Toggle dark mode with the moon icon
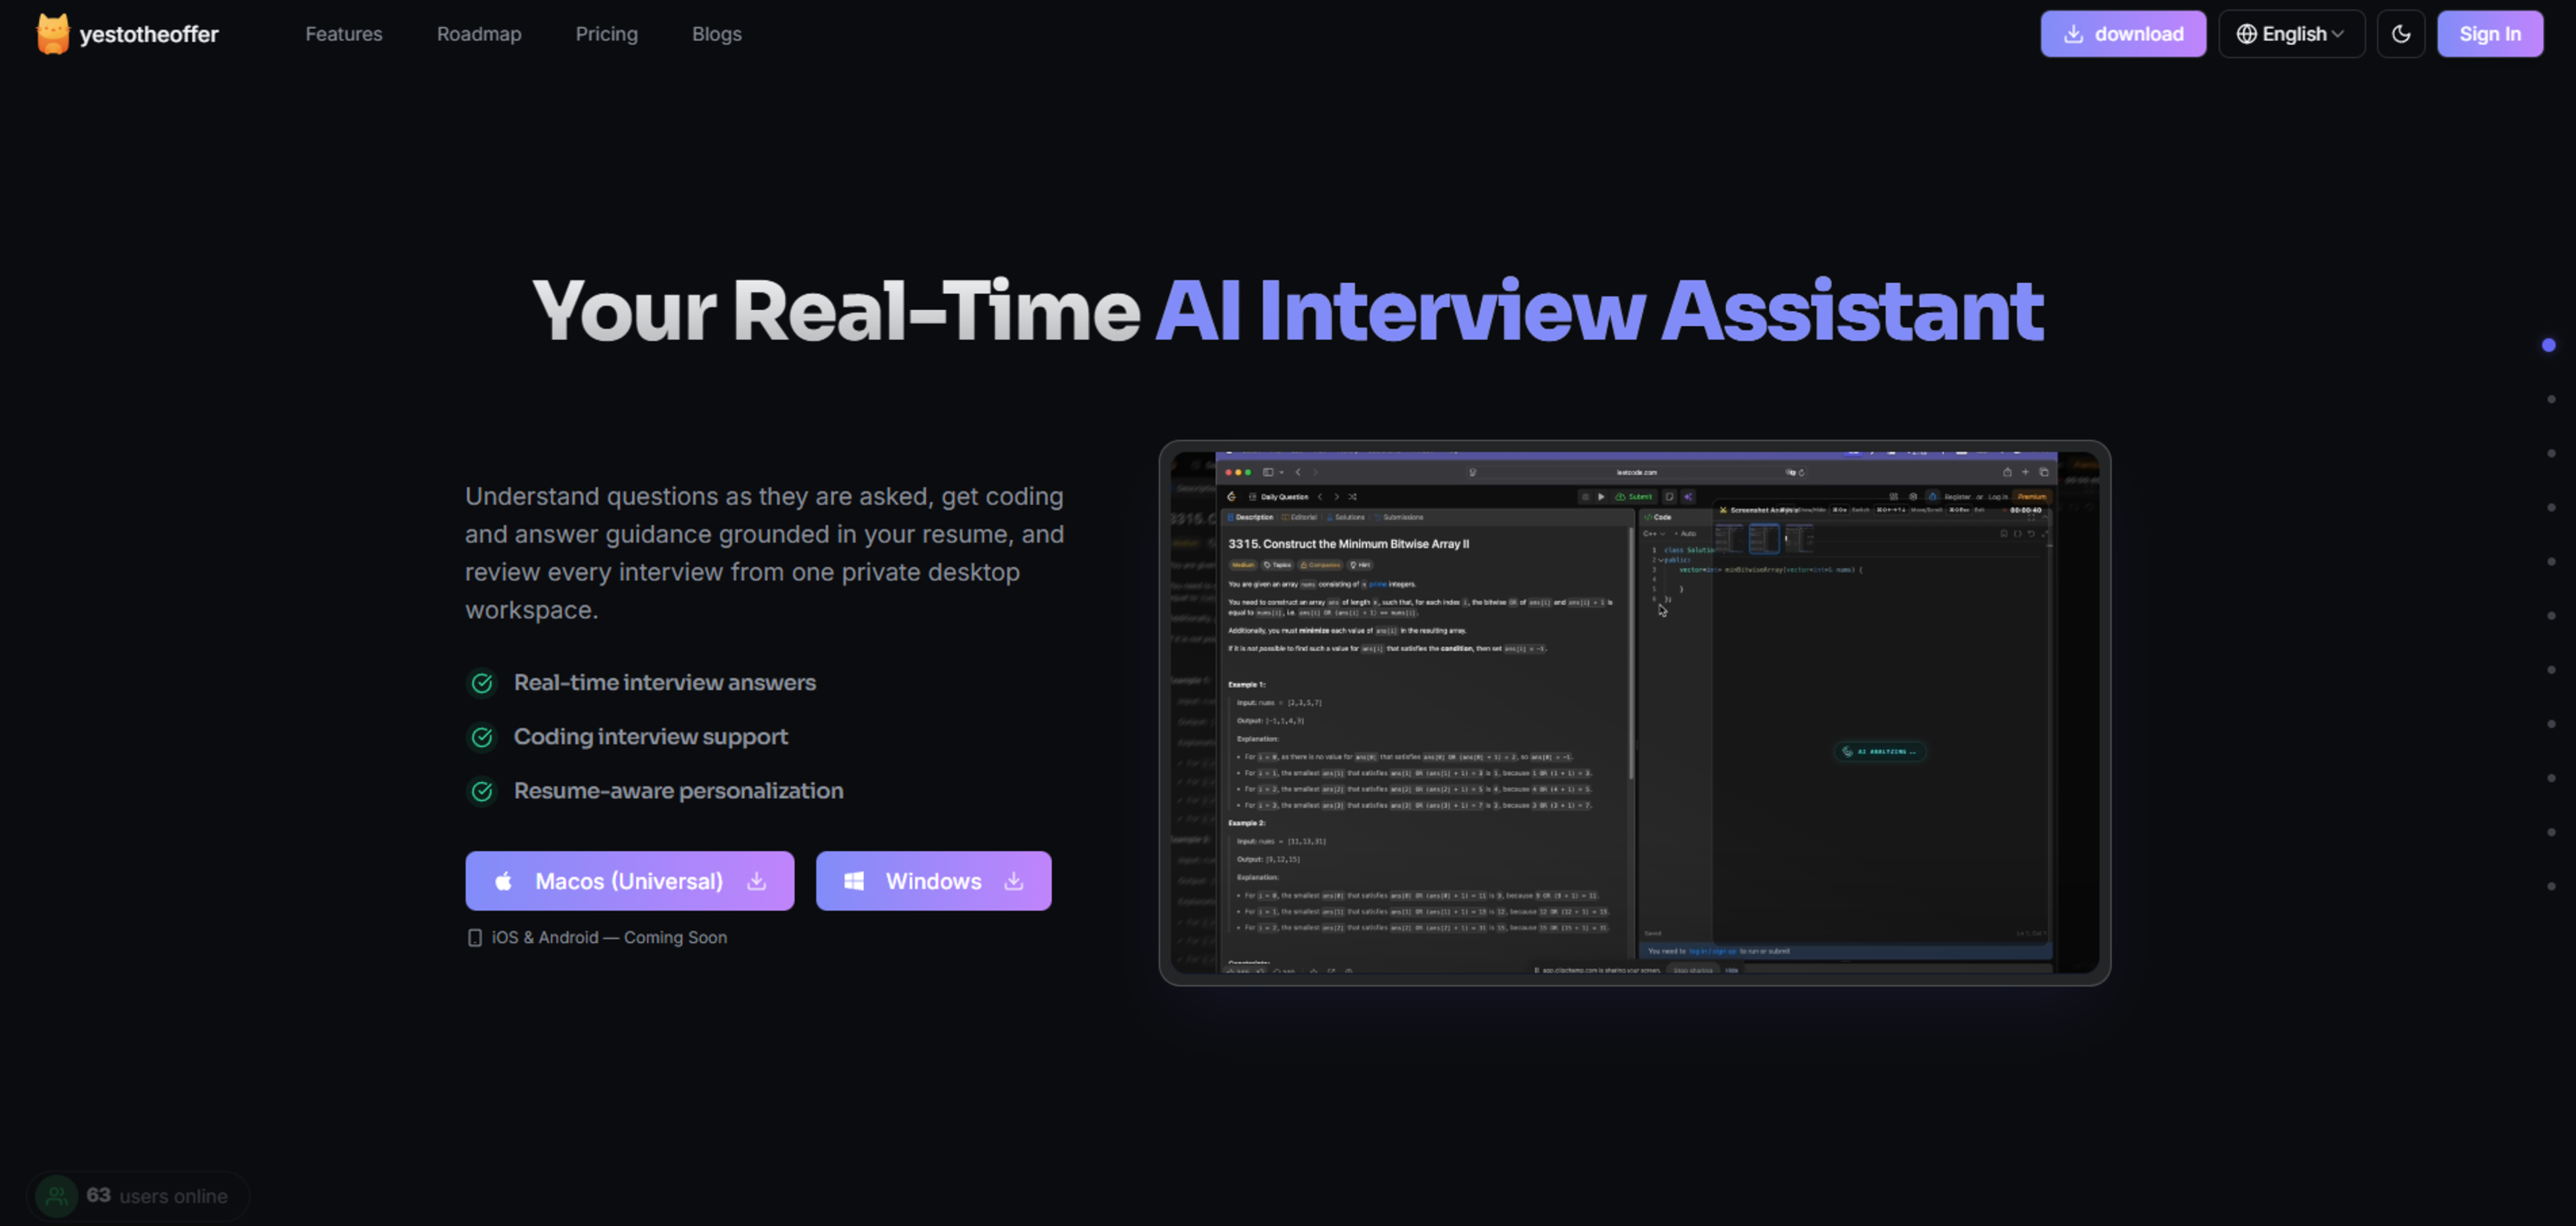2576x1226 pixels. [x=2400, y=34]
